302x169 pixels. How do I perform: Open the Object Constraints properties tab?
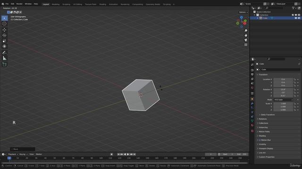pyautogui.click(x=252, y=116)
